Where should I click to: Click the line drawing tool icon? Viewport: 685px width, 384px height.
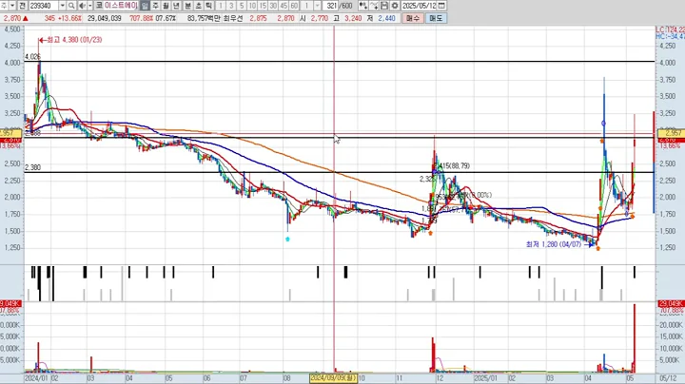point(374,6)
